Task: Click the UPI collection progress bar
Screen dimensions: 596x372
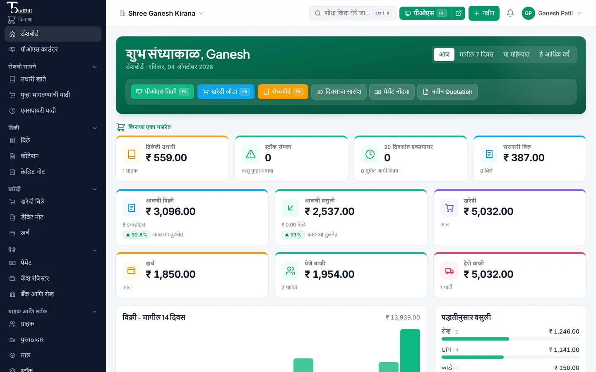Action: [510, 357]
